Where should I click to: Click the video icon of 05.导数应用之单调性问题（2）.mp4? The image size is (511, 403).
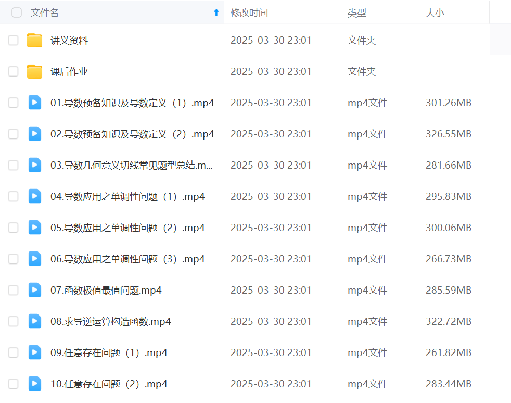35,228
